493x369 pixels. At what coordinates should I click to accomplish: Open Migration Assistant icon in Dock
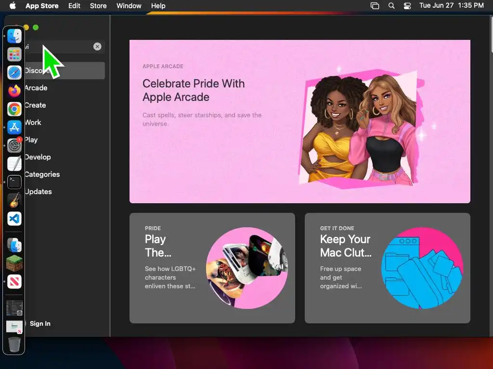14,245
